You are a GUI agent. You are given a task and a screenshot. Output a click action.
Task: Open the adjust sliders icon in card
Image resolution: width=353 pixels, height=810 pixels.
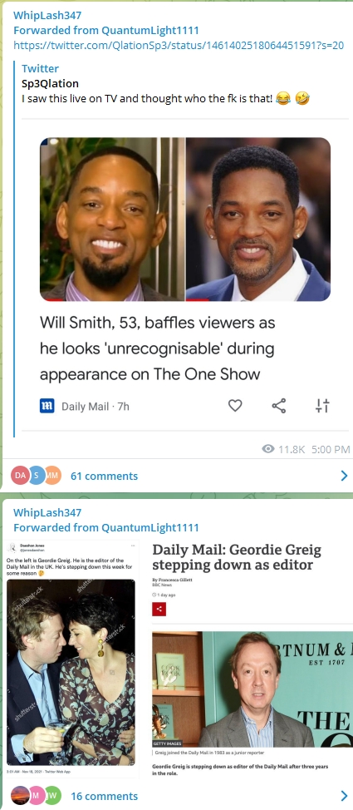point(322,406)
